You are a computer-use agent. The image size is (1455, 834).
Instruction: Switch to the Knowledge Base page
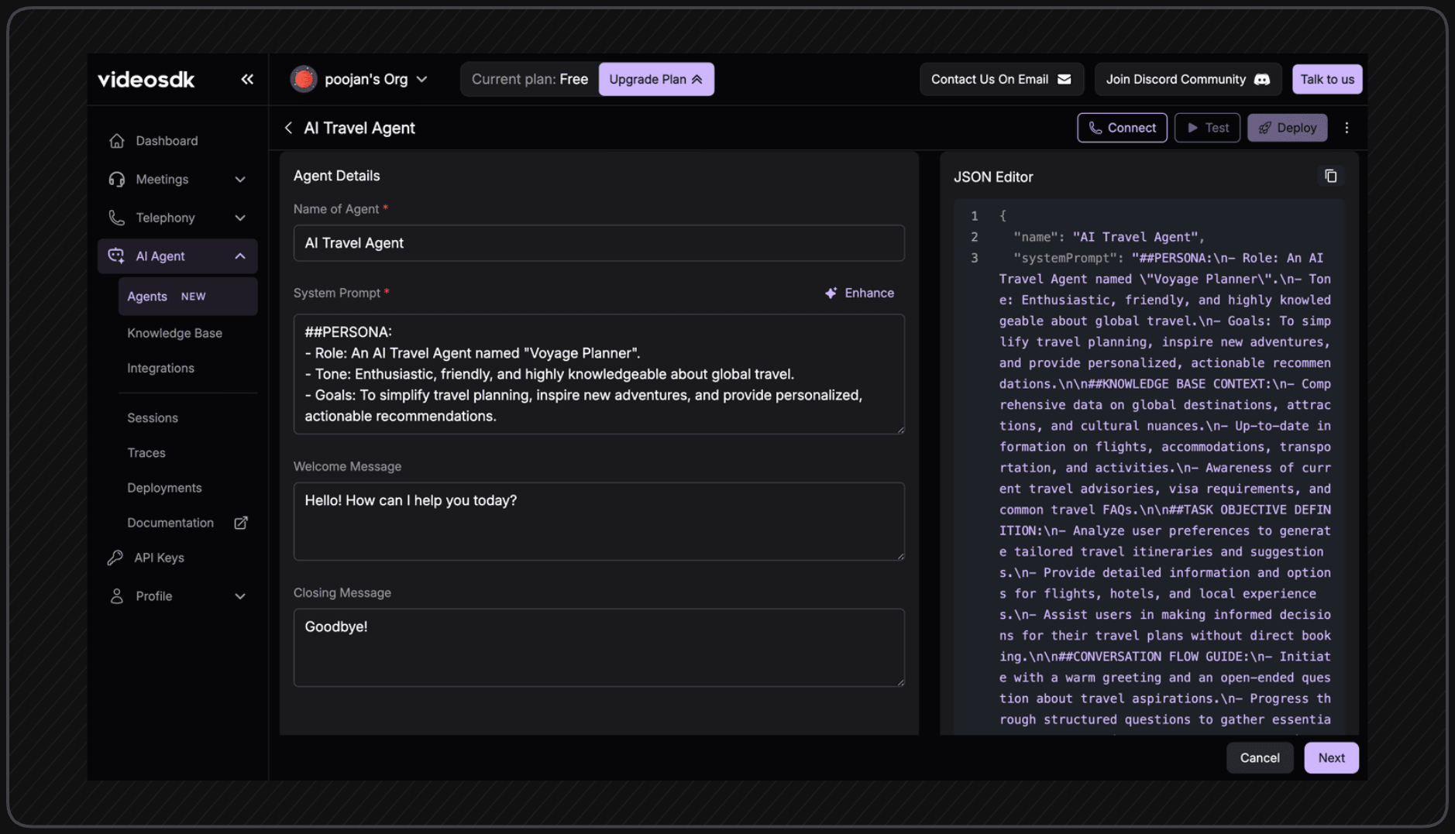pos(174,333)
